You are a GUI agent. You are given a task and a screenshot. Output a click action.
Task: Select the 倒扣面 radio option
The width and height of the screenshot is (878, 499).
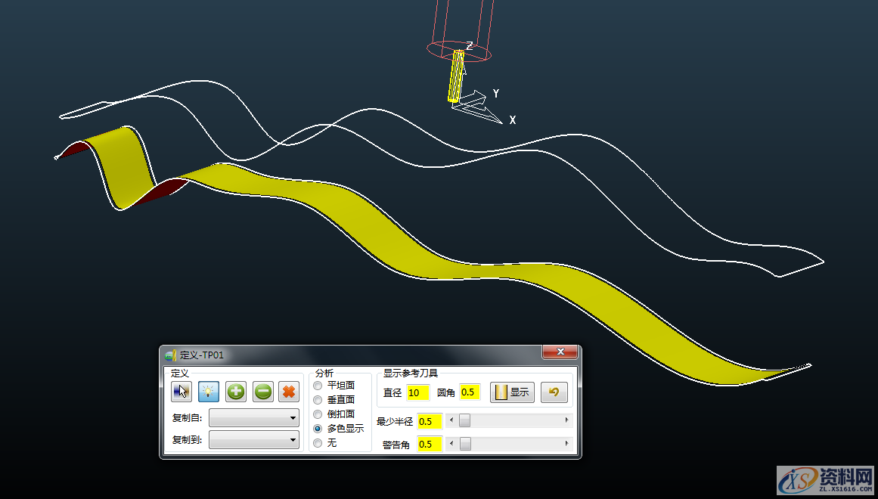[318, 414]
